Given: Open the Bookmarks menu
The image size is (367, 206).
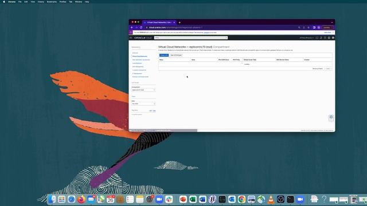Looking at the screenshot, I should [x=52, y=2].
